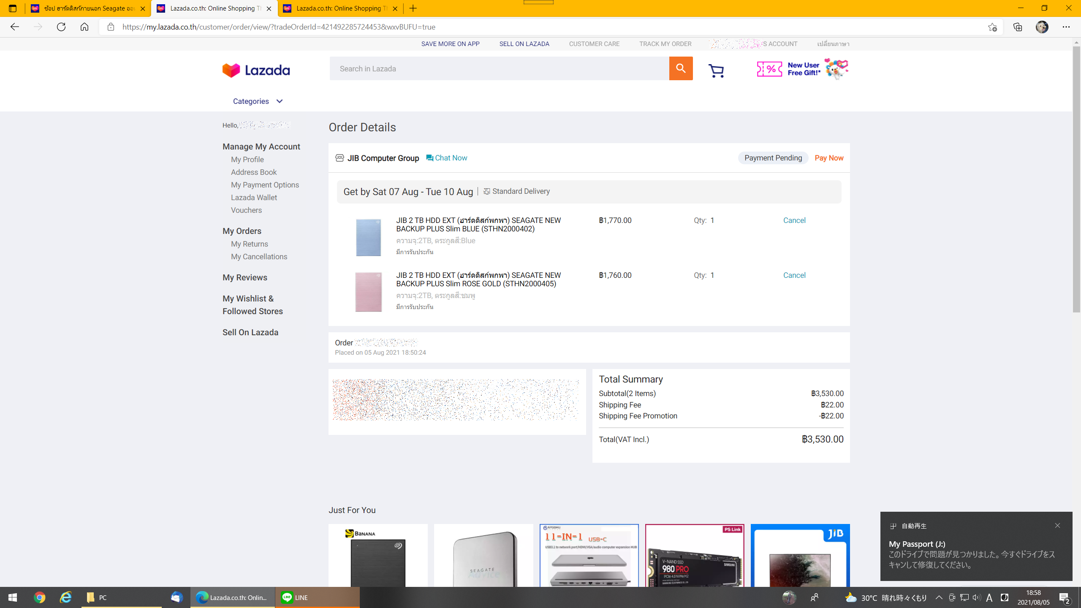Open Windows Start menu

13,597
